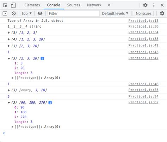Screen dimensions: 167x142
Task: Expand array logged at Practice1.js:42
Action: coord(9,46)
